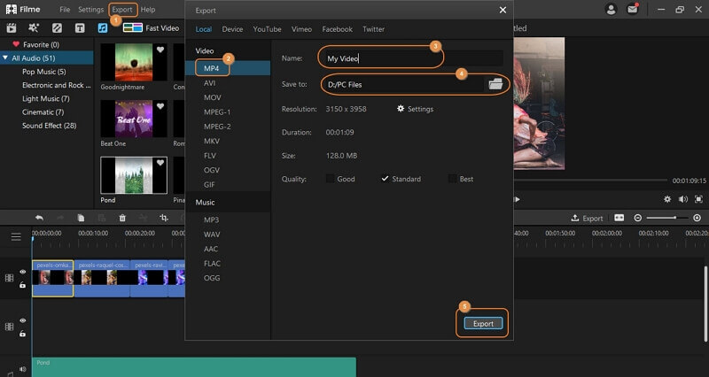Switch to the Vimeo export tab
Screen dimensions: 709x377
[301, 29]
